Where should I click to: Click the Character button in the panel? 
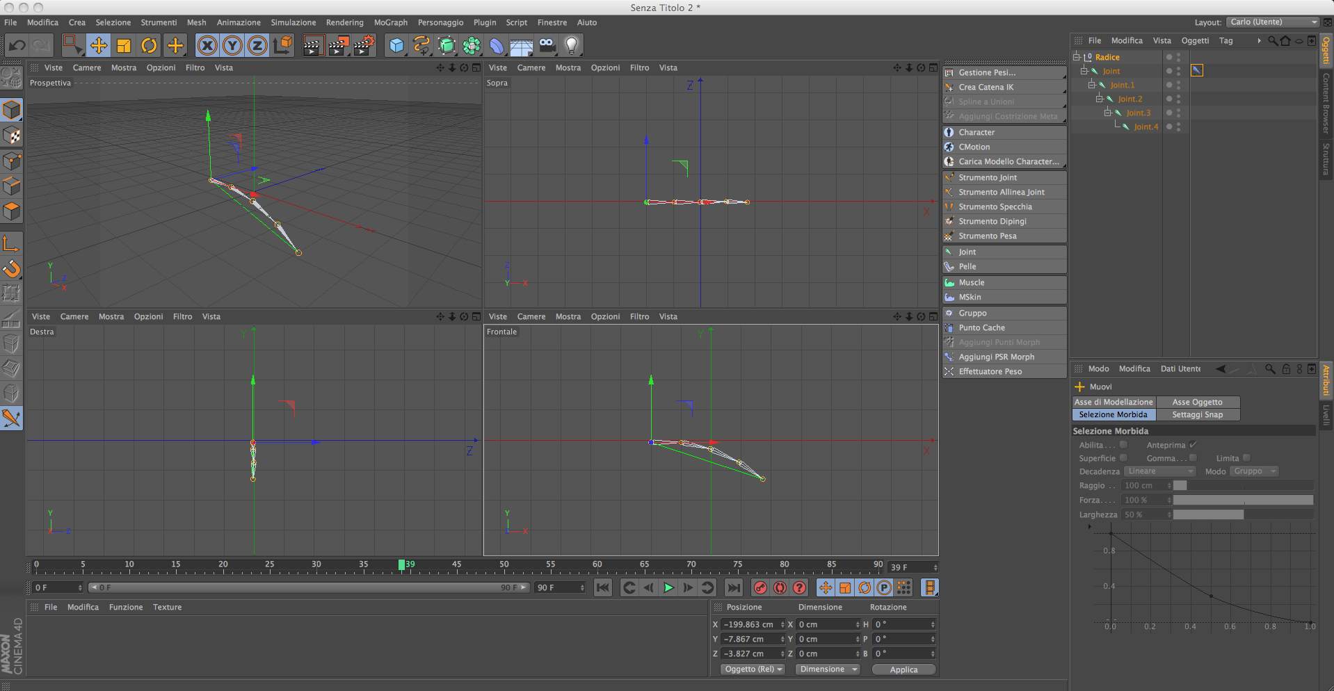(1004, 132)
